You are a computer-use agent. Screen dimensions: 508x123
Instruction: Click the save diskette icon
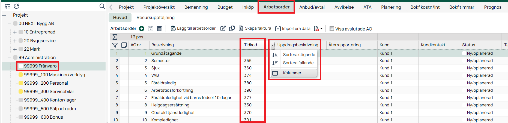[x=150, y=29]
